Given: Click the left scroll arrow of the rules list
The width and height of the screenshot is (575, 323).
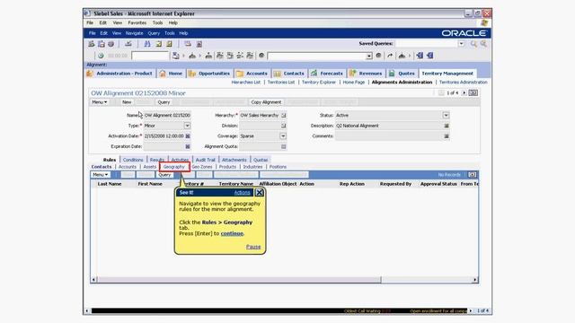Looking at the screenshot, I should click(x=93, y=280).
